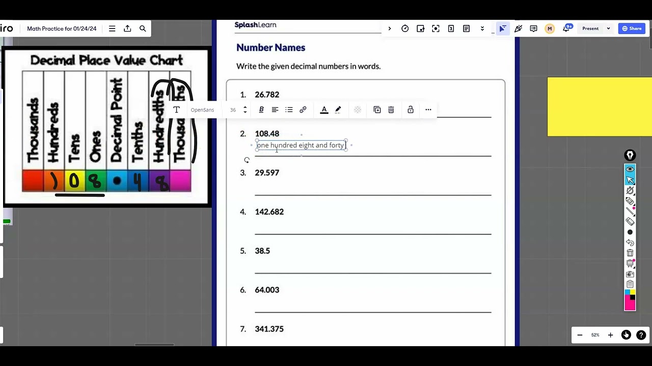Viewport: 652px width, 366px height.
Task: Select the eraser annotation tool
Action: tap(630, 222)
